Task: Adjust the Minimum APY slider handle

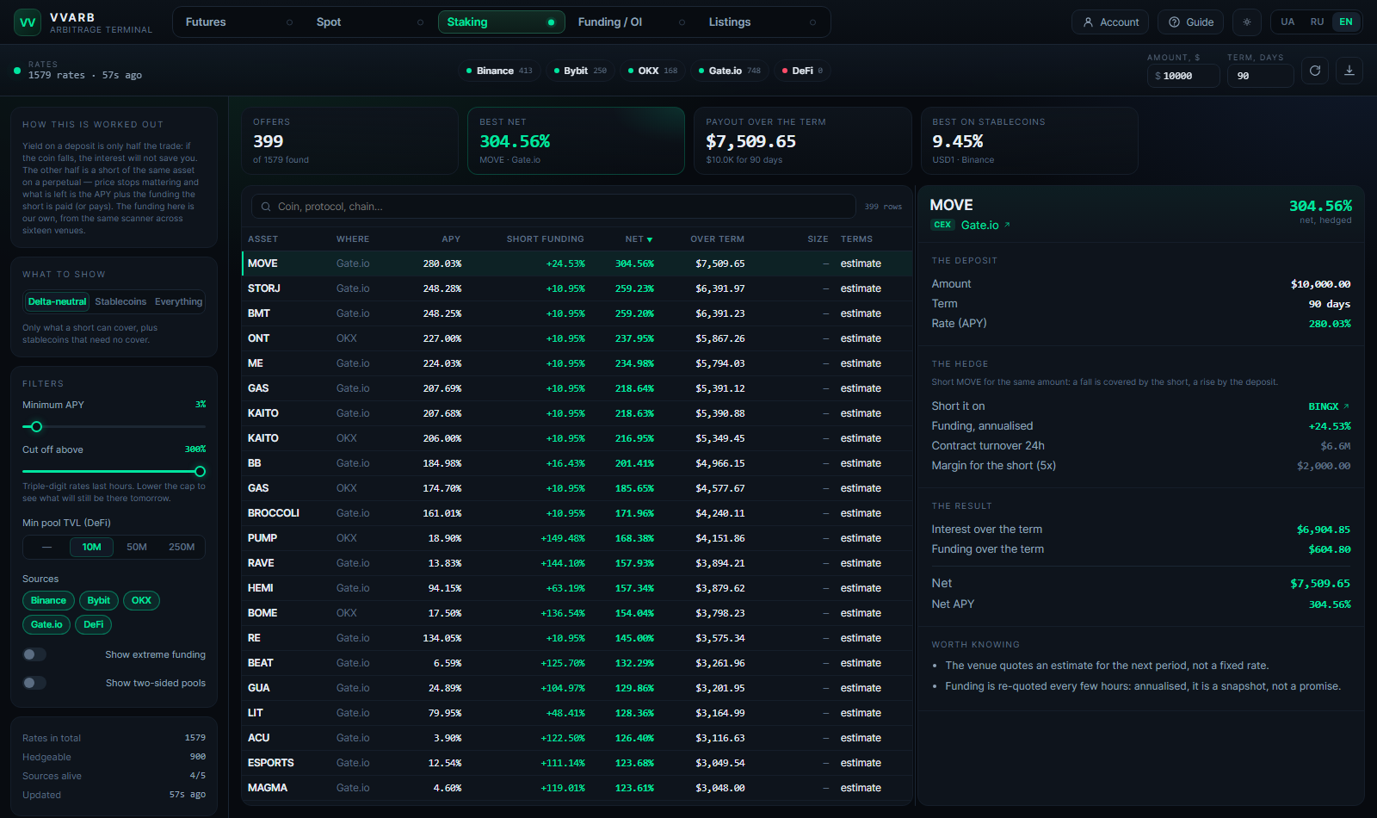Action: (36, 426)
